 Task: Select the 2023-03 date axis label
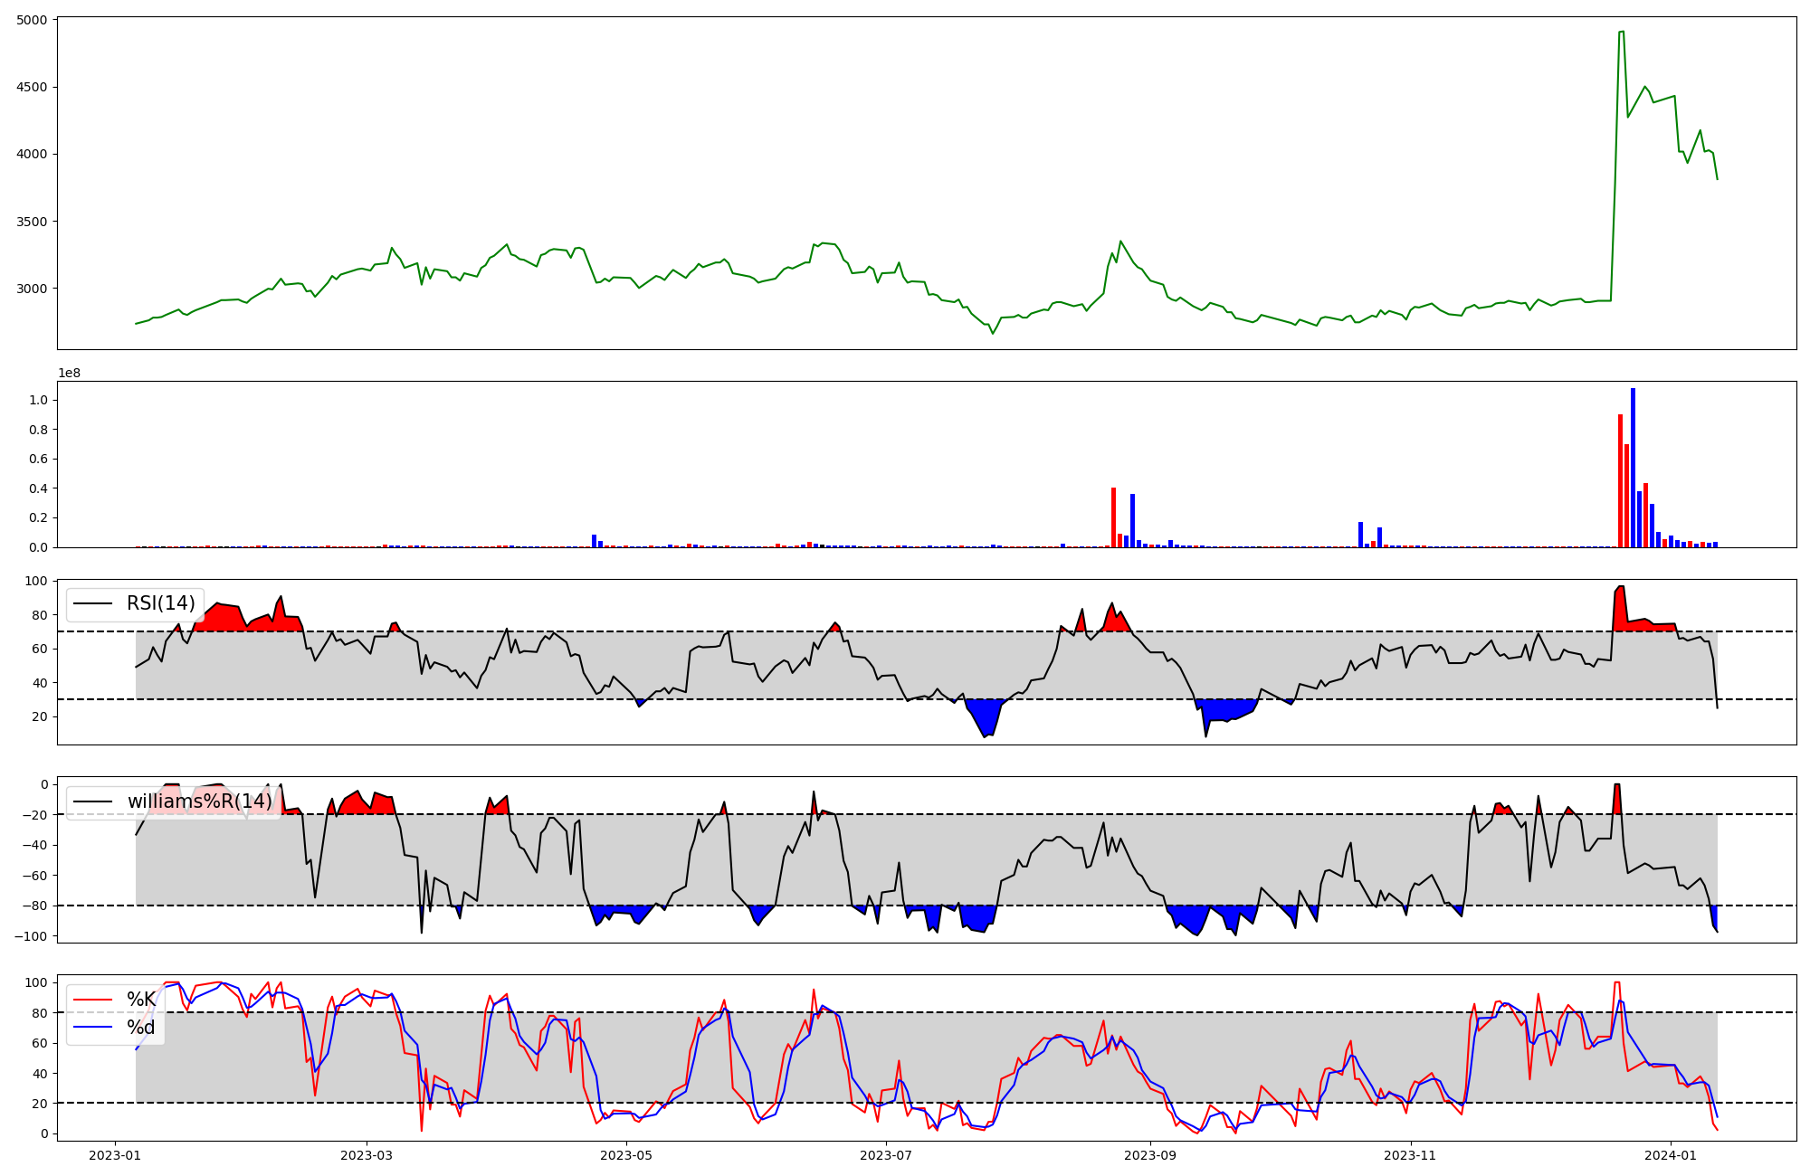point(367,1155)
